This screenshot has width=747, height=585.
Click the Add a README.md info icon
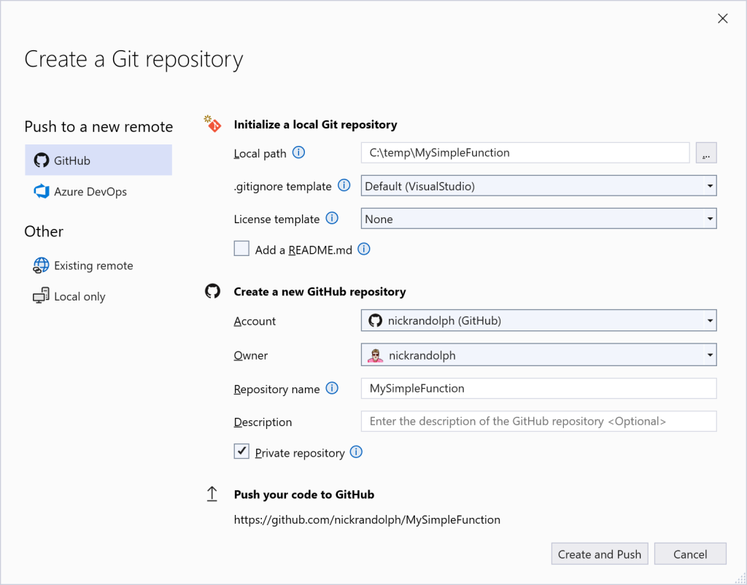click(x=364, y=248)
